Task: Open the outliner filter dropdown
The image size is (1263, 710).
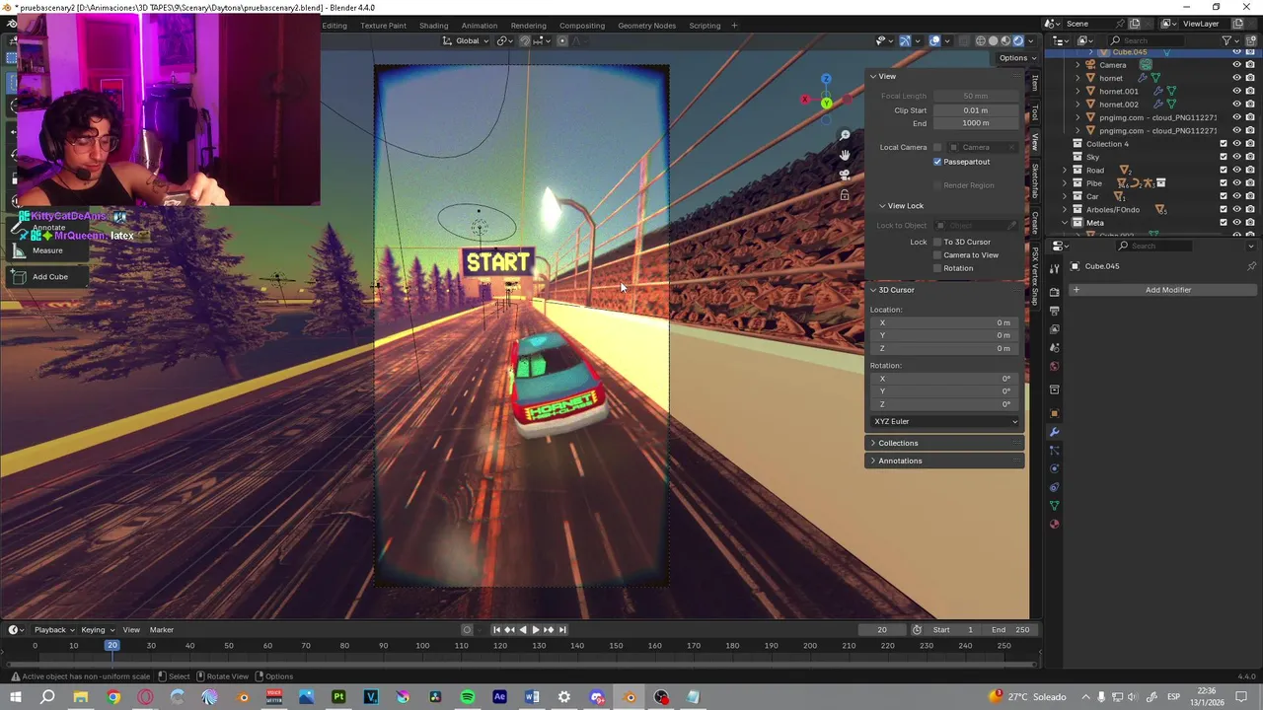Action: pyautogui.click(x=1230, y=40)
